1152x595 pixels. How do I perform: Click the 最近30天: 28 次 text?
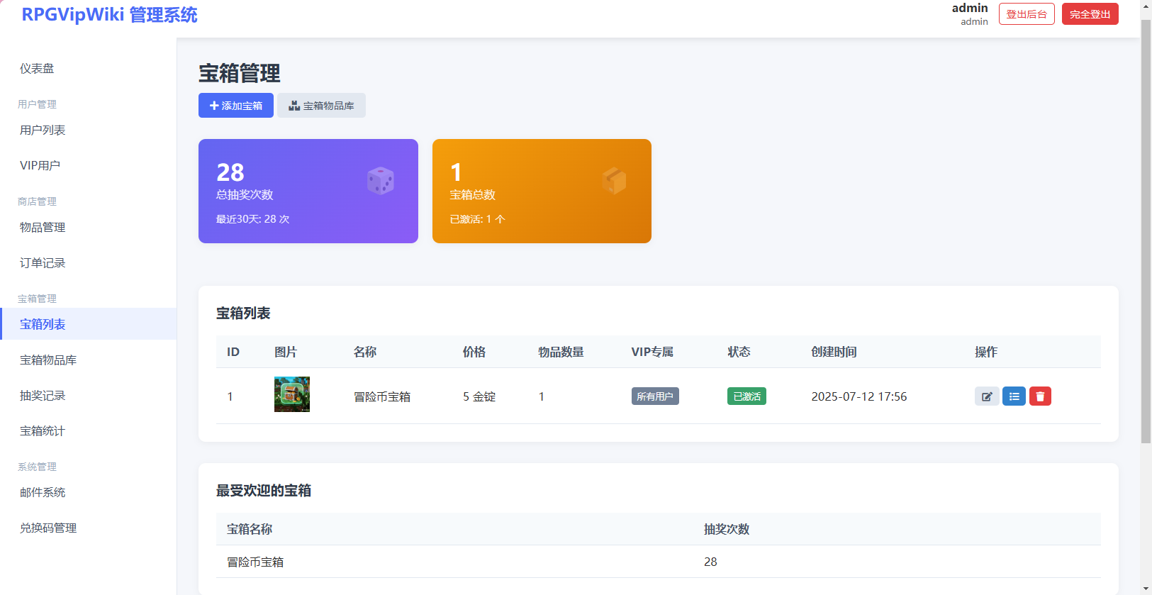click(x=252, y=220)
